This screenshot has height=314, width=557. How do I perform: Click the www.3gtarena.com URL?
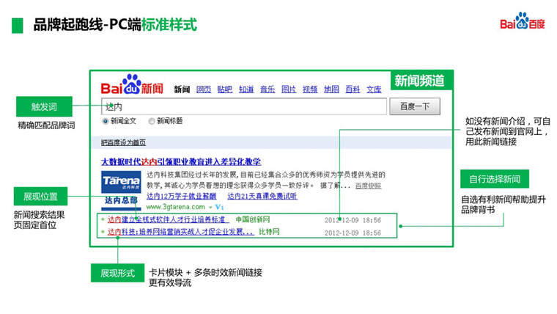click(175, 207)
